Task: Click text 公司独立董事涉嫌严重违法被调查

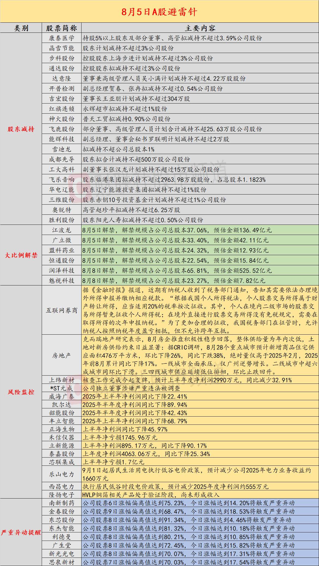Action: pos(131,388)
